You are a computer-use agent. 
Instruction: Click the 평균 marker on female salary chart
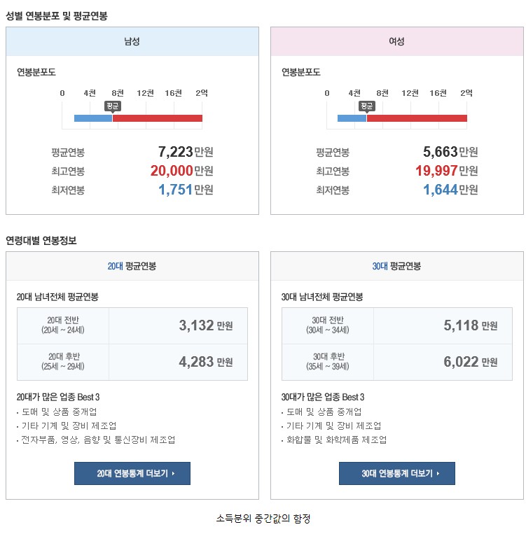point(367,106)
